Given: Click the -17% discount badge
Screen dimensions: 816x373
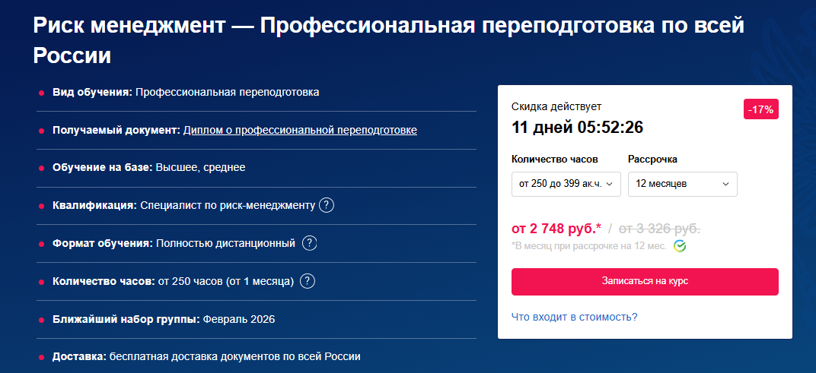Looking at the screenshot, I should click(760, 109).
